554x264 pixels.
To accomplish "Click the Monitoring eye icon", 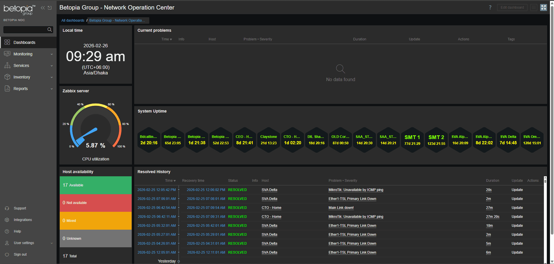I will click(x=7, y=54).
